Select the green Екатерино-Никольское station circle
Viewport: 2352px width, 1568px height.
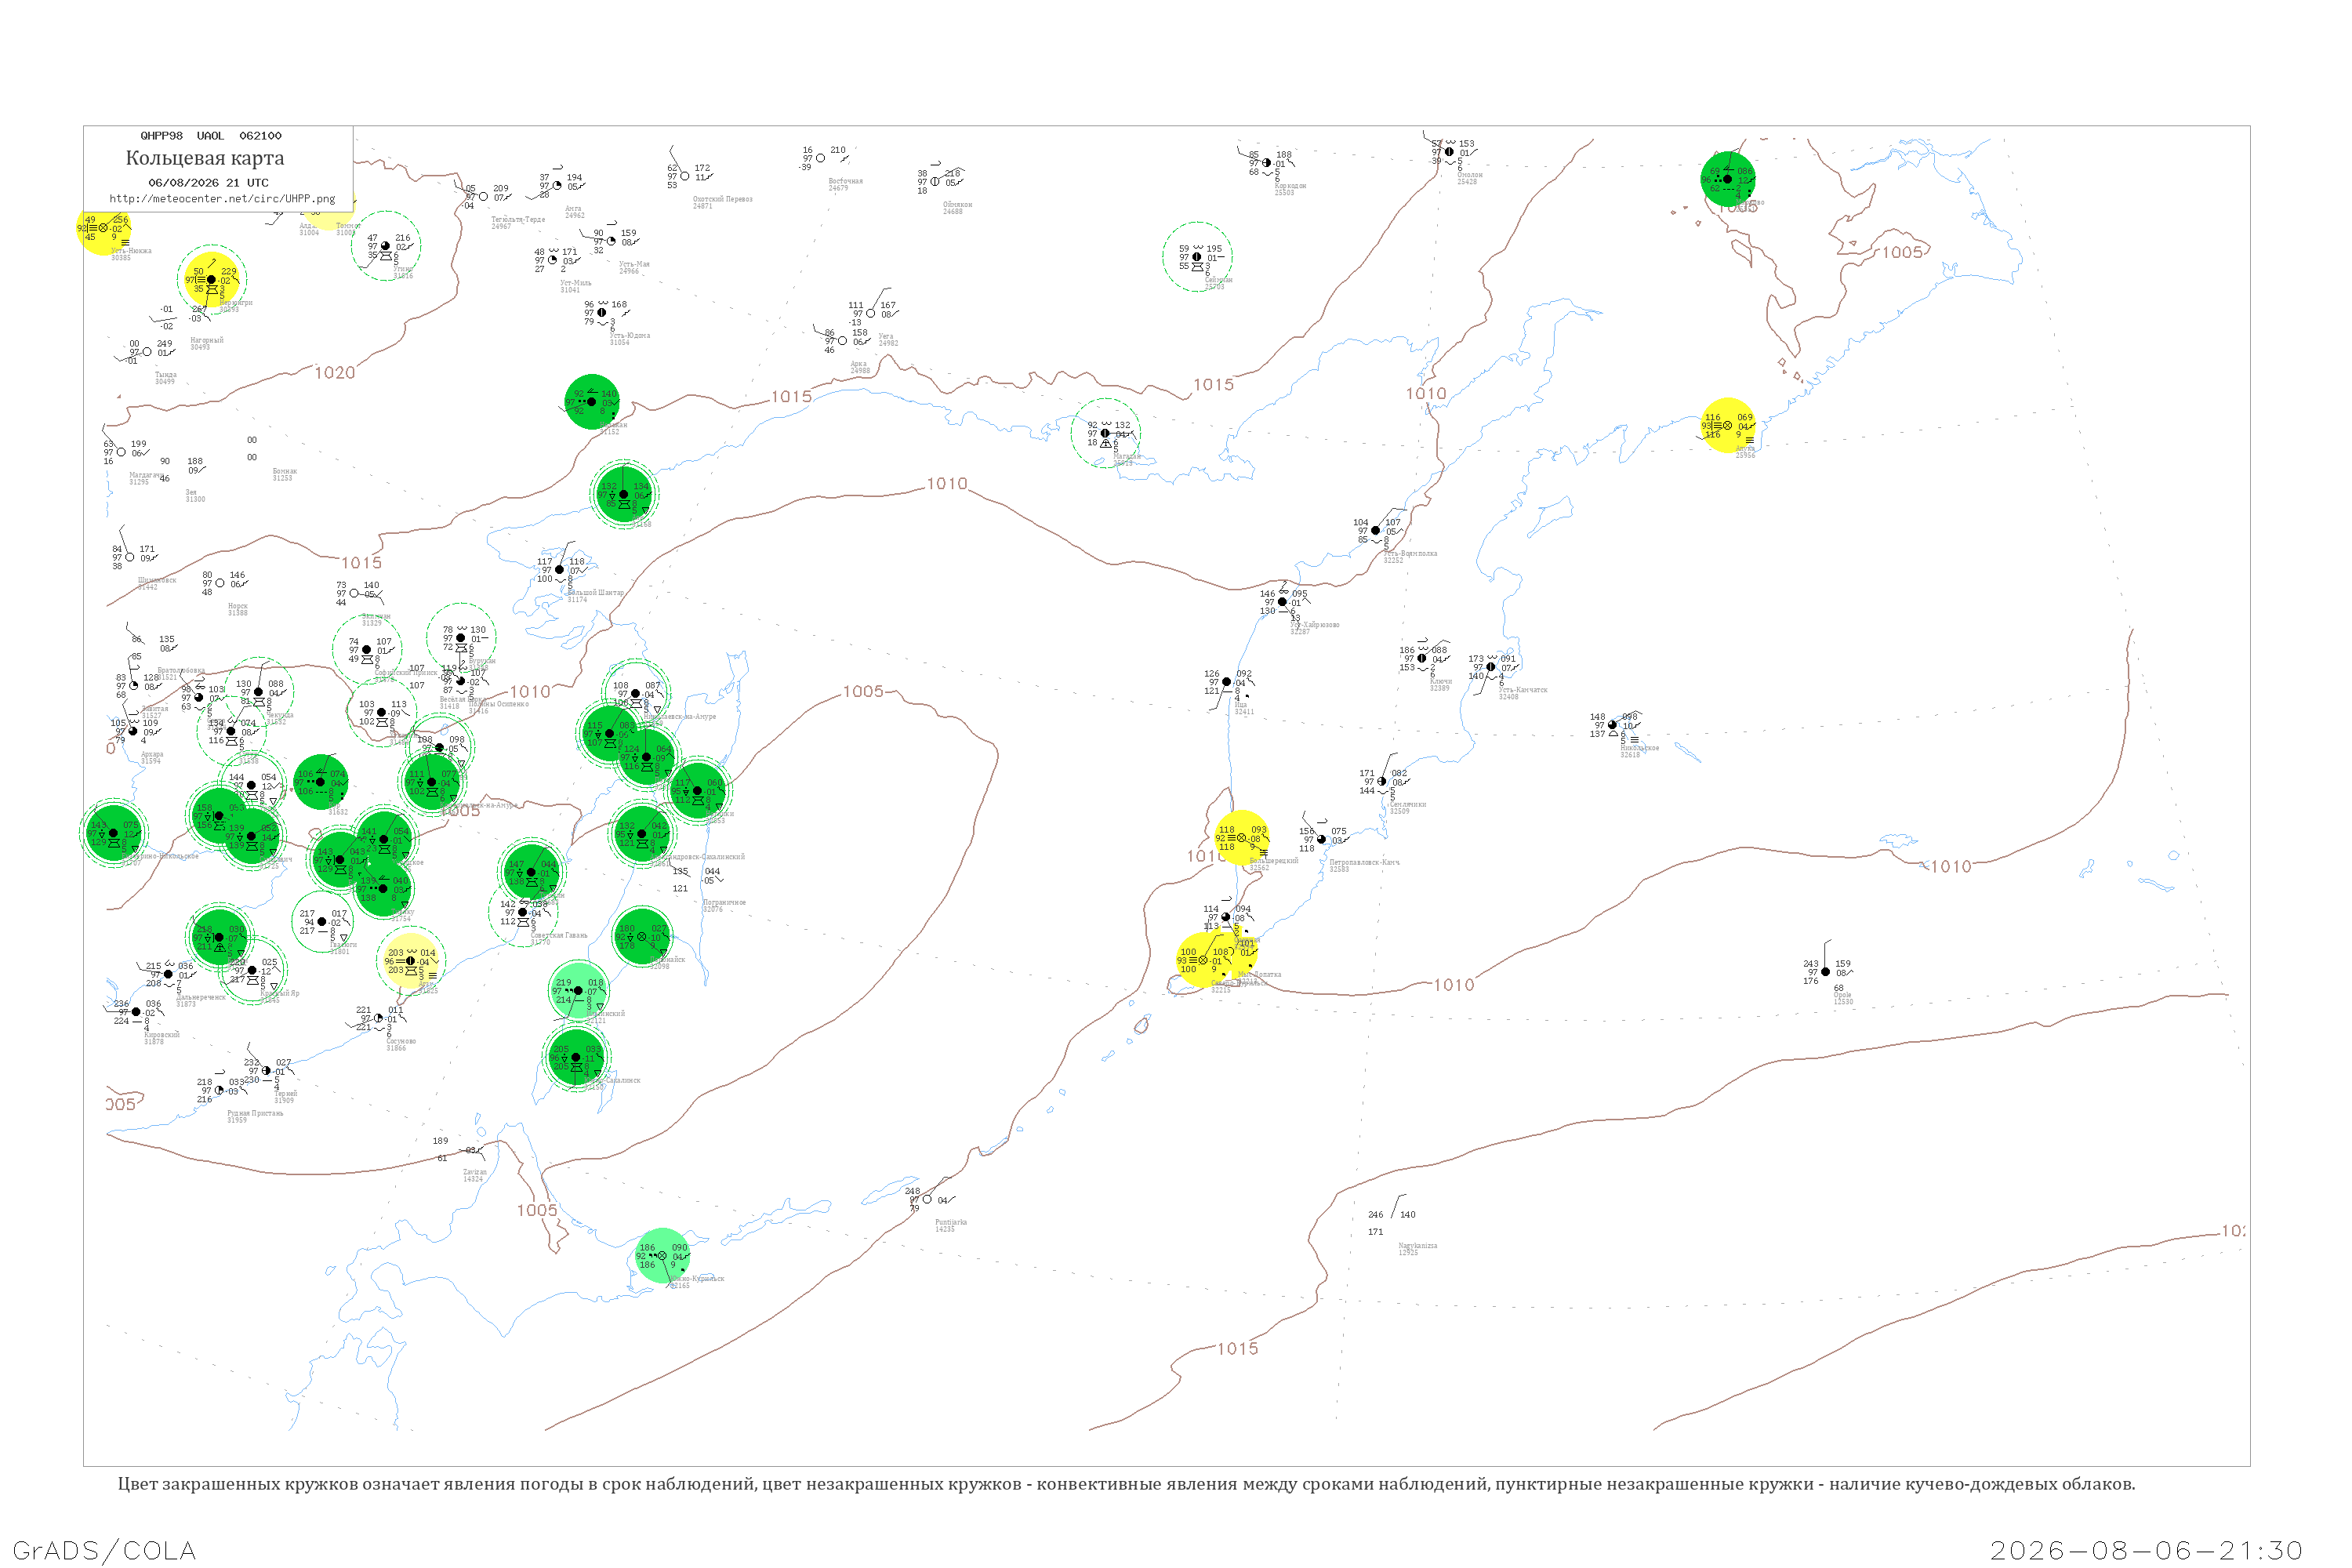(113, 832)
